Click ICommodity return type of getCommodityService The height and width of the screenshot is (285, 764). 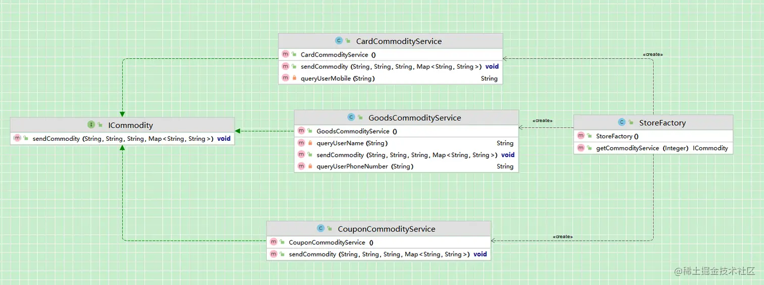710,148
